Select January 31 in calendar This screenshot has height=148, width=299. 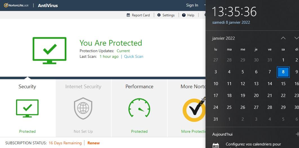pyautogui.click(x=216, y=119)
